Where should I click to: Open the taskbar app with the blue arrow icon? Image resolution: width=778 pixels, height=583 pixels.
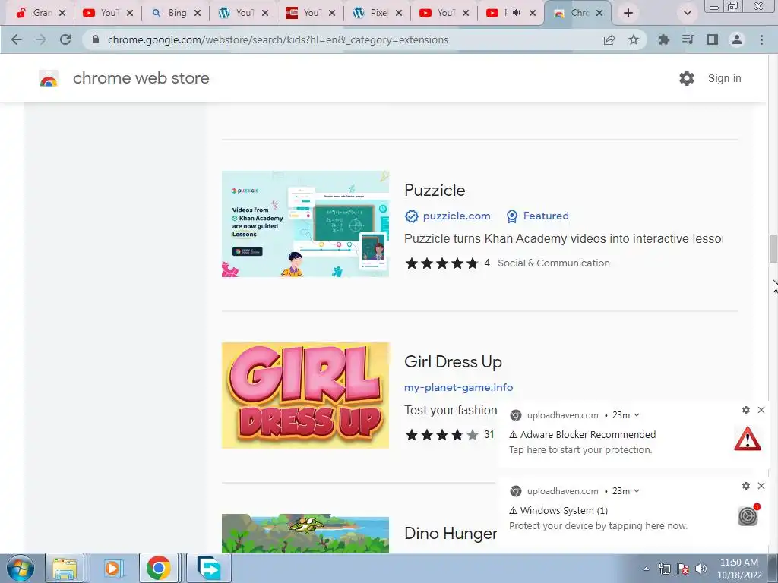pyautogui.click(x=209, y=568)
